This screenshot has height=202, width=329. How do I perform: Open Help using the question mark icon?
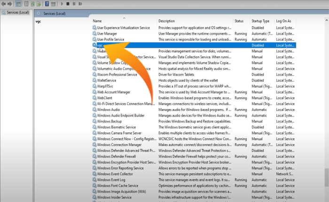[47, 4]
